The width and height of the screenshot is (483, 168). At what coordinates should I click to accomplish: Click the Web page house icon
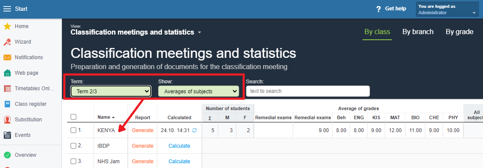pos(7,73)
